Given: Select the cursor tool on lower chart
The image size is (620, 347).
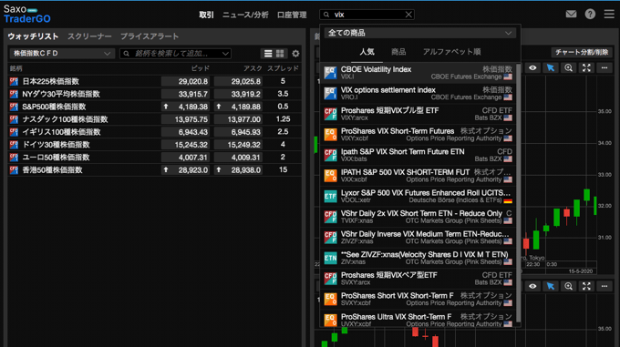Looking at the screenshot, I should point(551,286).
